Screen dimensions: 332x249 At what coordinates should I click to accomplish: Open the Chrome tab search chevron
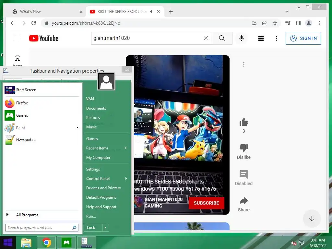287,12
